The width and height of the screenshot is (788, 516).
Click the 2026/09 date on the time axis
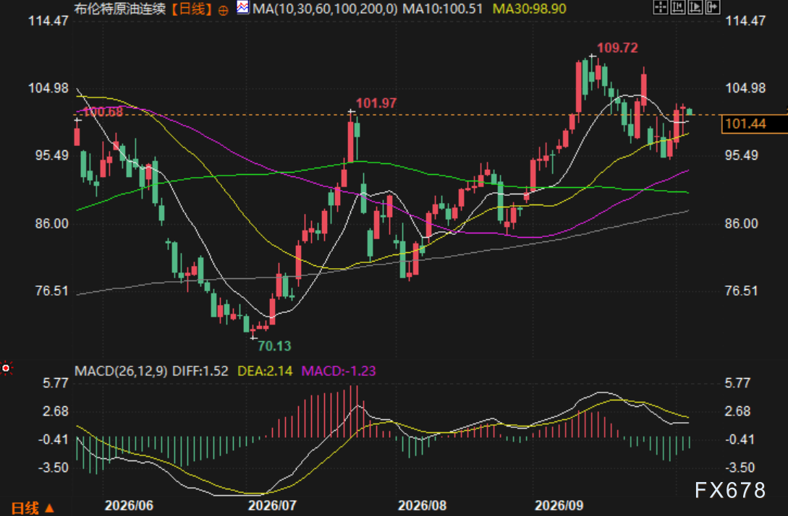coord(559,505)
